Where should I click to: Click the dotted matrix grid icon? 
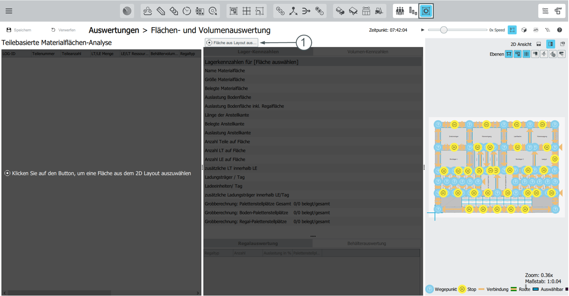click(200, 11)
